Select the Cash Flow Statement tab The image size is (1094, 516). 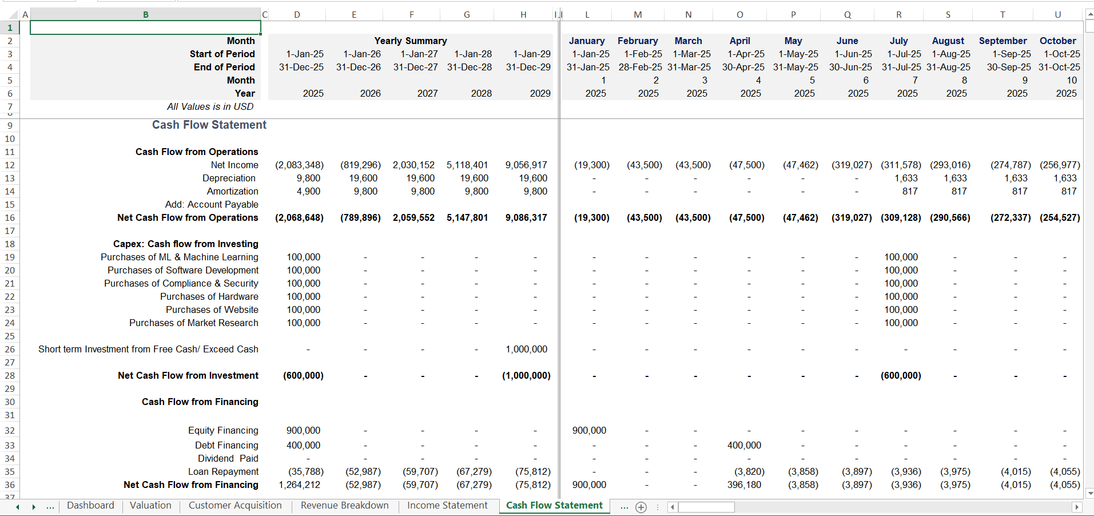[x=554, y=506]
